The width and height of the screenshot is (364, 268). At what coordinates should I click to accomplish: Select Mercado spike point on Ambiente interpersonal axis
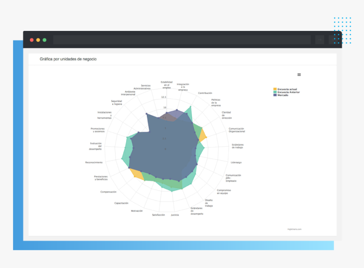pyautogui.click(x=146, y=114)
